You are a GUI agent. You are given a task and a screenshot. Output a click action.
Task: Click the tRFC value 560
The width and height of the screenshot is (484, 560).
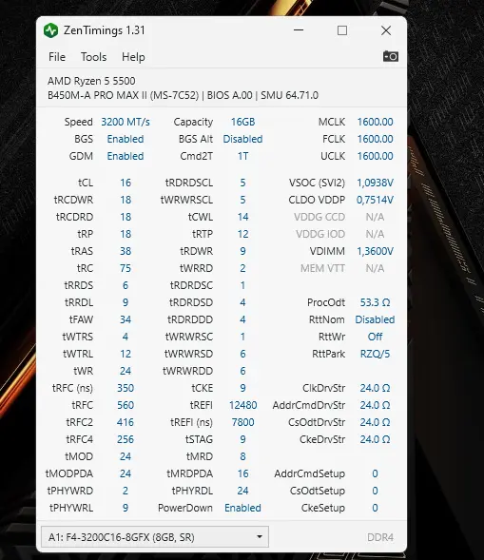[126, 405]
